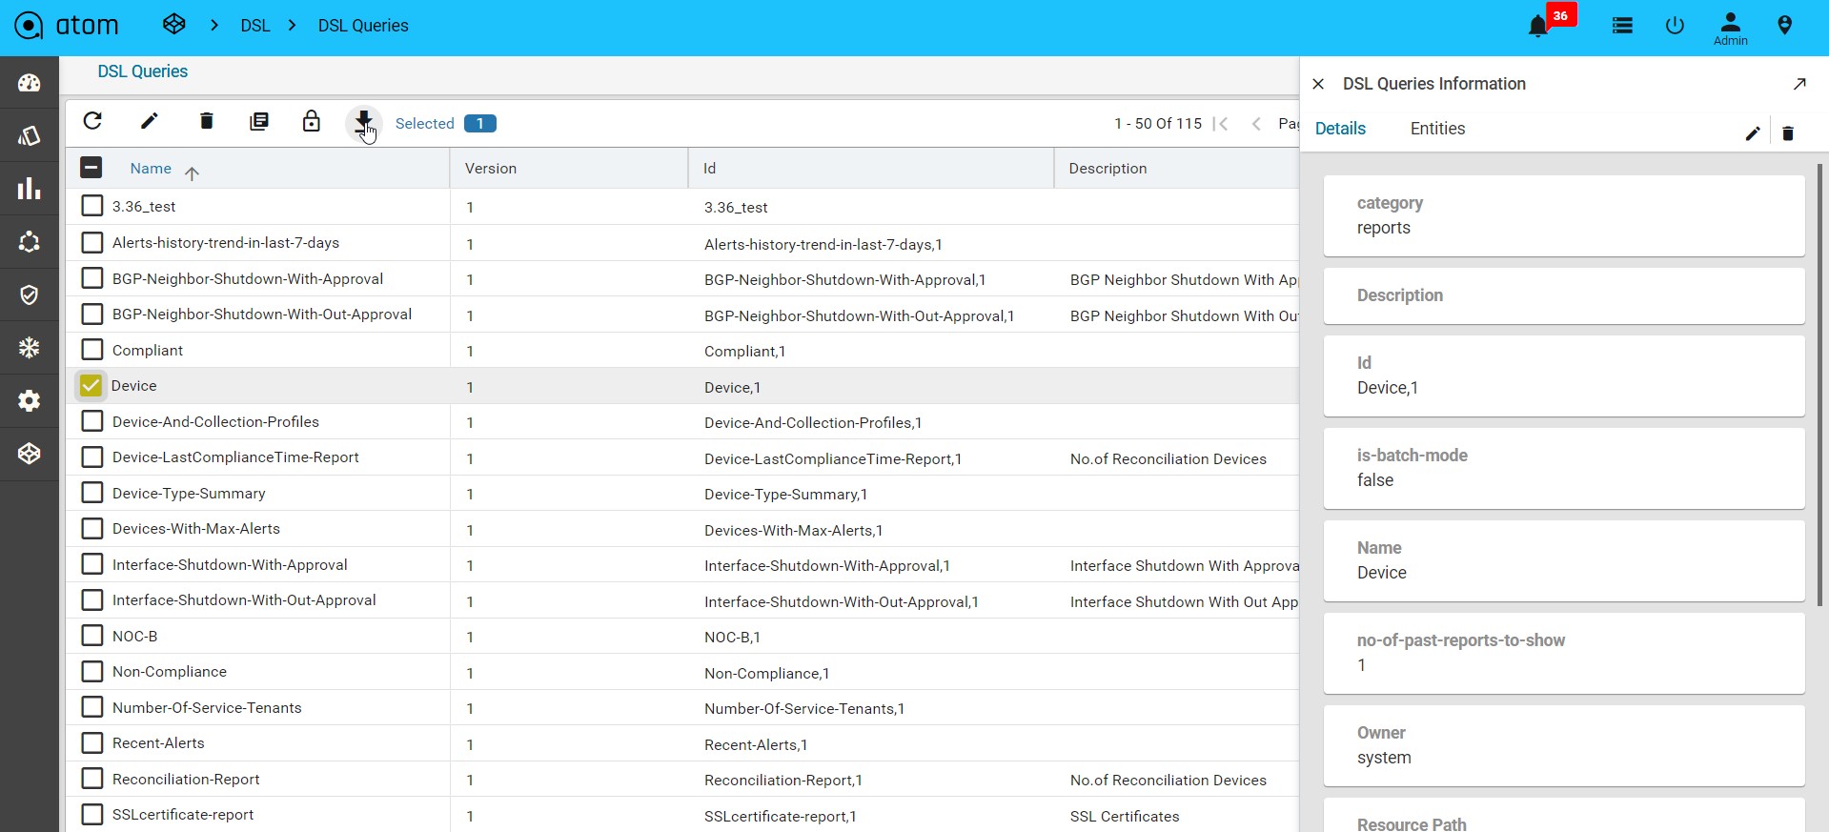Click the information panel vertical scrollbar
Screen dimensions: 1829x832
pos(1819,385)
